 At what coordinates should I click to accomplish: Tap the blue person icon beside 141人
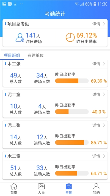20,37
